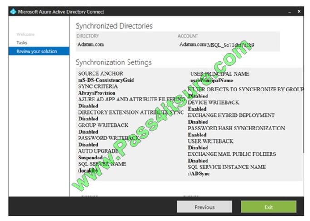
Task: Click the DIRECTORY column header
Action: pos(88,36)
